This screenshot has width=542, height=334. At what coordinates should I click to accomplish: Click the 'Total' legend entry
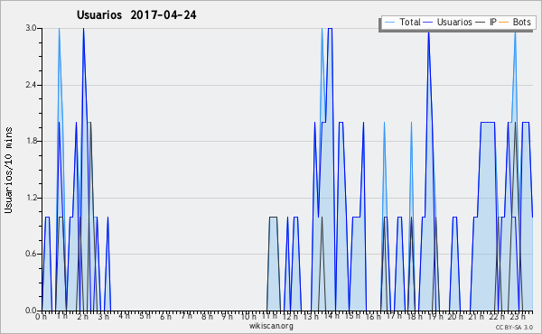click(410, 22)
